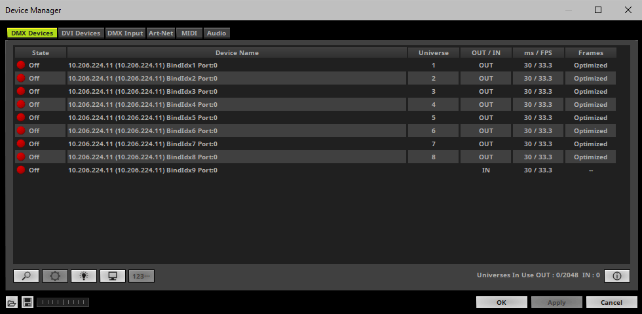Open device configuration gear icon
This screenshot has height=314, width=642.
click(55, 276)
